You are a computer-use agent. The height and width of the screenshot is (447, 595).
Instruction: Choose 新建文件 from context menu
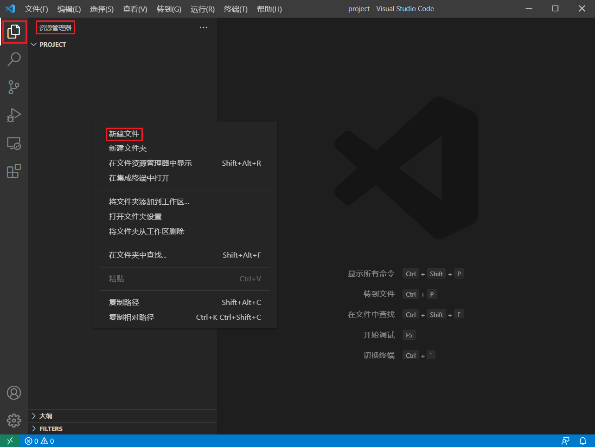(x=185, y=134)
